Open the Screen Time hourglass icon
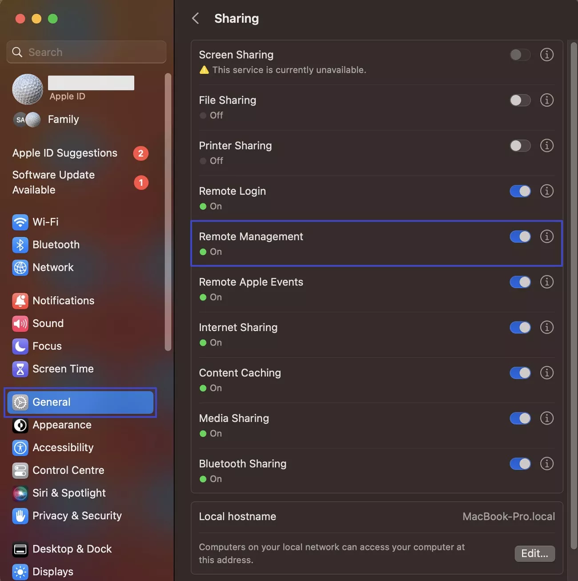578x581 pixels. tap(20, 369)
